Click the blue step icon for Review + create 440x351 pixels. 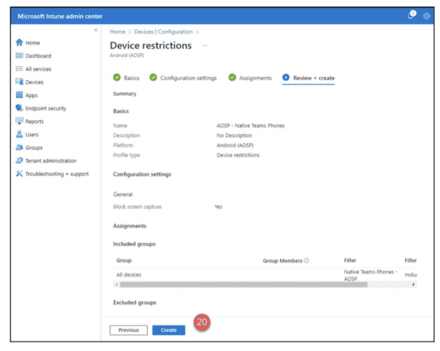[x=286, y=77]
